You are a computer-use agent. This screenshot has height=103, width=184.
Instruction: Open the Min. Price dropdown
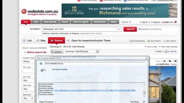29,80
